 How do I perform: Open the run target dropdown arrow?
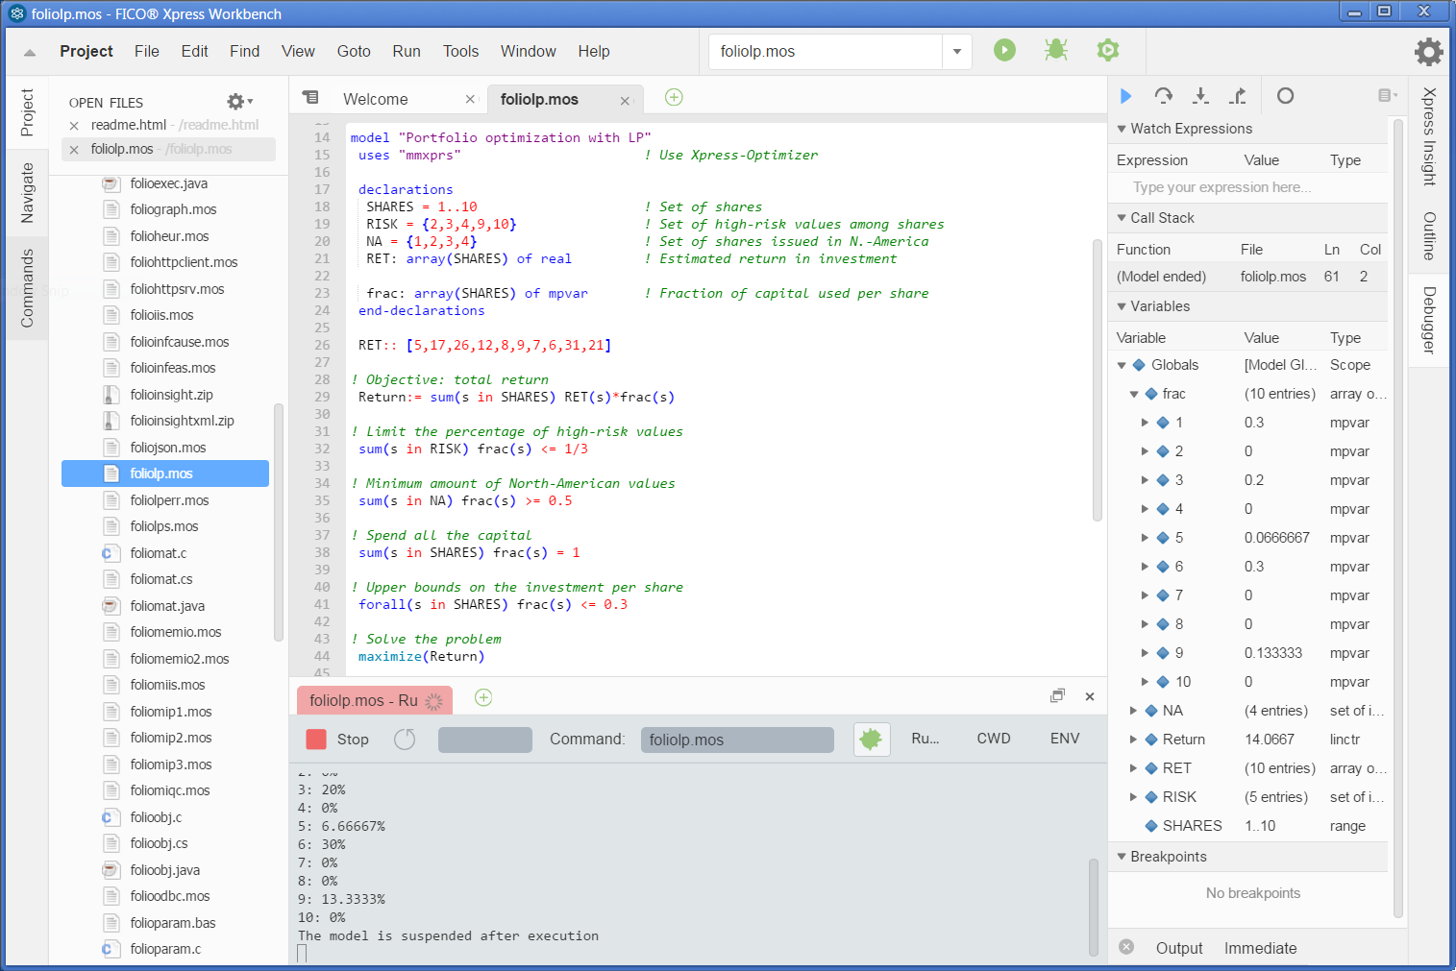957,52
